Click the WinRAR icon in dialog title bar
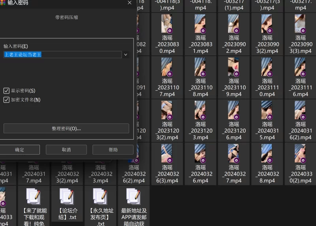Viewport: 316px width, 226px height. [2, 2]
